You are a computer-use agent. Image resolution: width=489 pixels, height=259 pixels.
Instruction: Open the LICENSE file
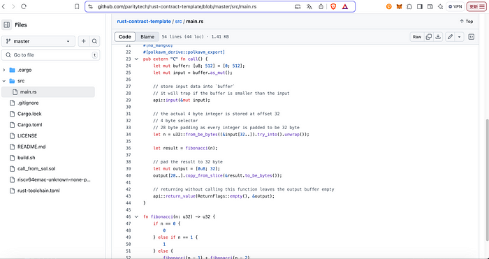(27, 136)
